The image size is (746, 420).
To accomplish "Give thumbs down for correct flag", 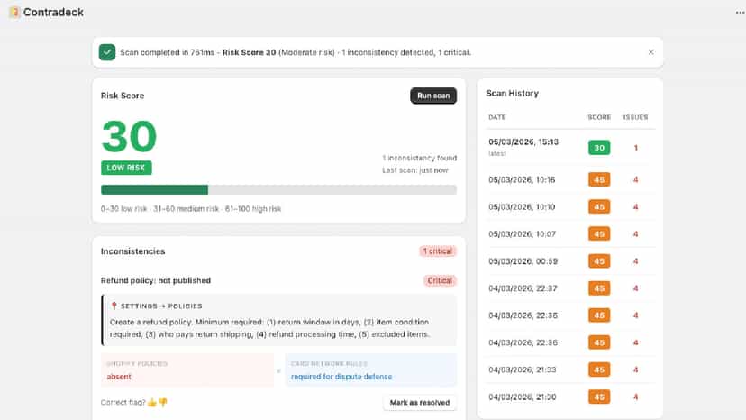I will pyautogui.click(x=163, y=403).
